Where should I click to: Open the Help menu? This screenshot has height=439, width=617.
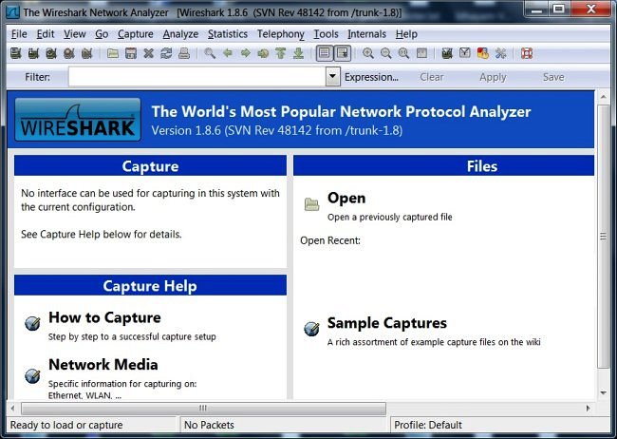[406, 34]
